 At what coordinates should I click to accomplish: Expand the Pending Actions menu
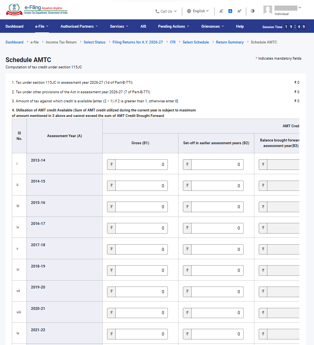point(173,26)
